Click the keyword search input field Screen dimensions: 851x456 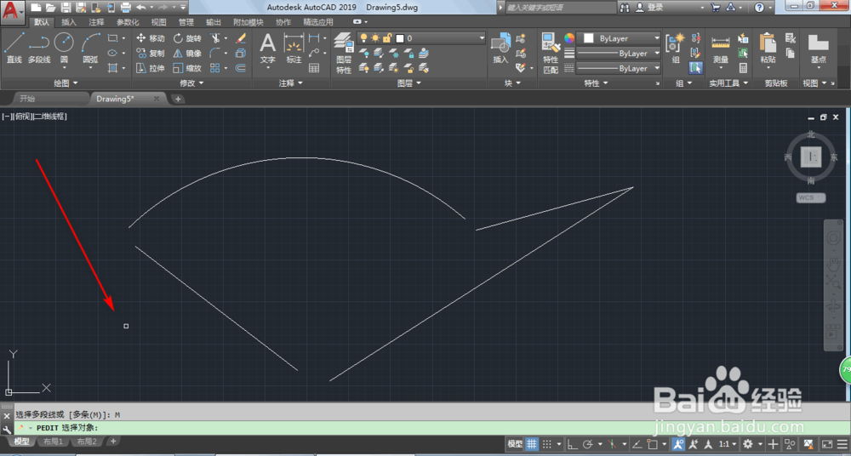click(x=561, y=8)
